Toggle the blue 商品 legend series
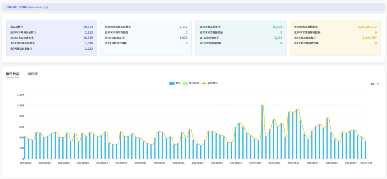This screenshot has height=179, width=387. click(x=175, y=83)
